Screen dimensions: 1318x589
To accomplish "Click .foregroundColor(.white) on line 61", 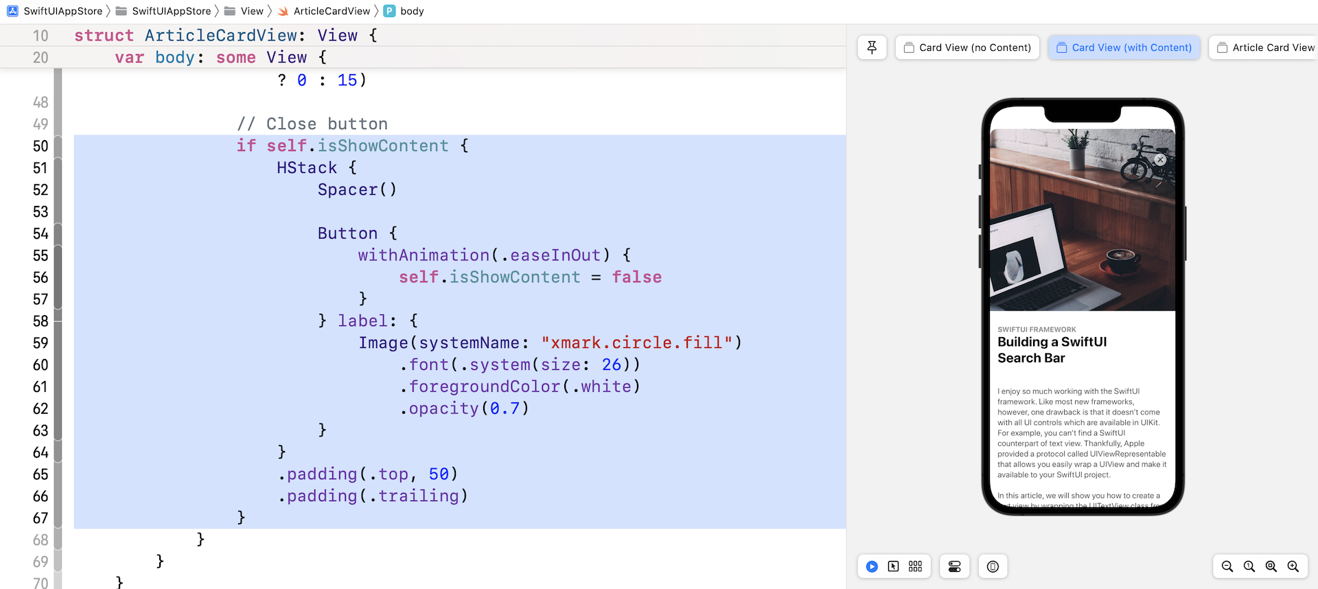I will pyautogui.click(x=520, y=386).
